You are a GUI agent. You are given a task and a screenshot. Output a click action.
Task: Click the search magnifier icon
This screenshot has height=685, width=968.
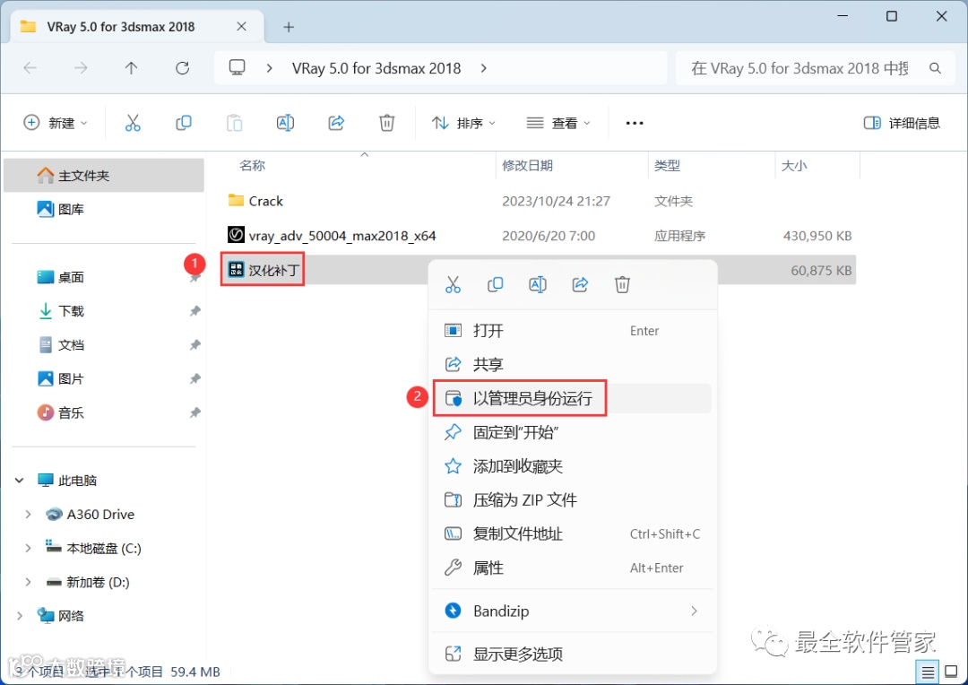[x=935, y=68]
